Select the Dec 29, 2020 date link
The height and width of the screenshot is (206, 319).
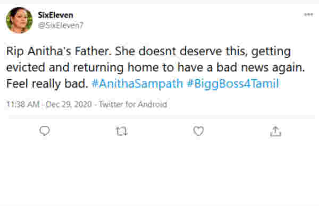(69, 104)
